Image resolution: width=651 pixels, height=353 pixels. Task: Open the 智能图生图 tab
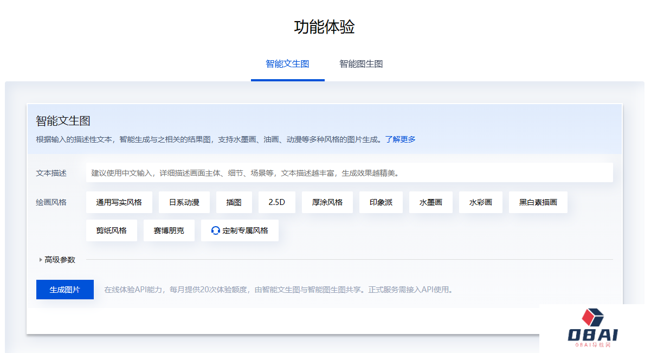(361, 64)
